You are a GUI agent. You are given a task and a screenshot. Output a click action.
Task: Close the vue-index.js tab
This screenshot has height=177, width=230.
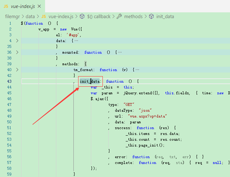pyautogui.click(x=39, y=6)
